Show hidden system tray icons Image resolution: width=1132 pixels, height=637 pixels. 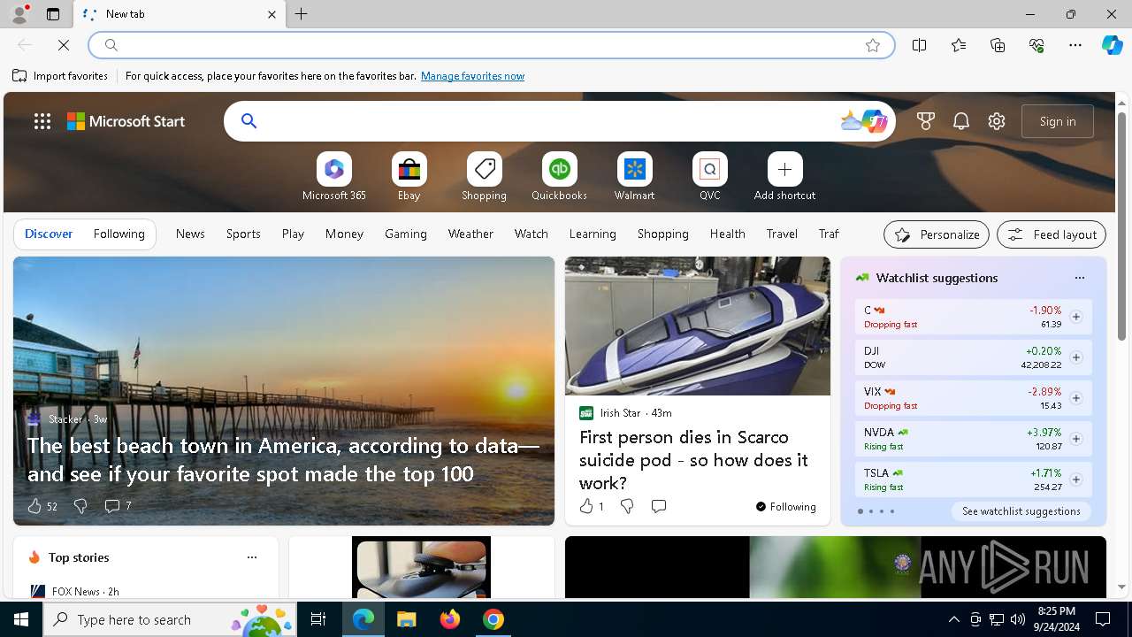(x=953, y=619)
